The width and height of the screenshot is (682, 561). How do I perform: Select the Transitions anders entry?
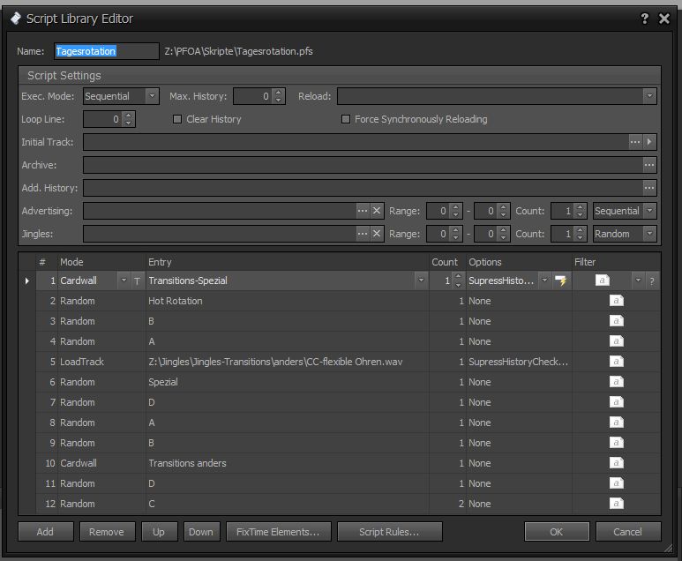(x=287, y=463)
